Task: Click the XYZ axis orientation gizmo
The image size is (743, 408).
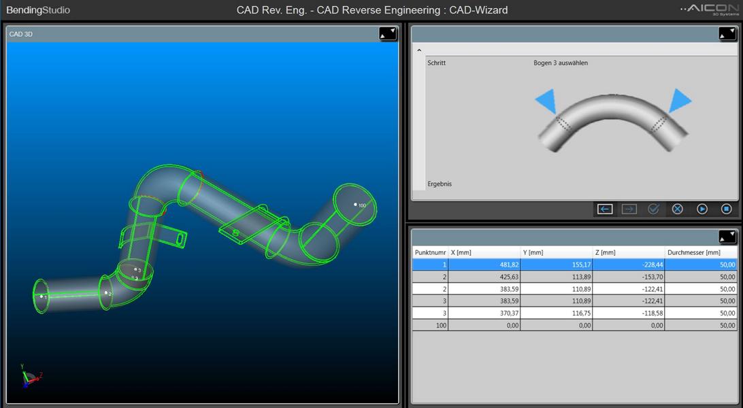Action: [30, 376]
